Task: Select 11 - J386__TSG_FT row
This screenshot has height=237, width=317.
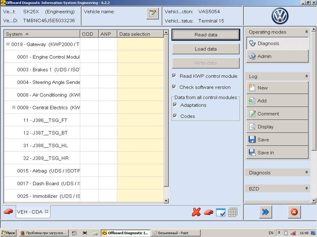Action: pos(84,120)
